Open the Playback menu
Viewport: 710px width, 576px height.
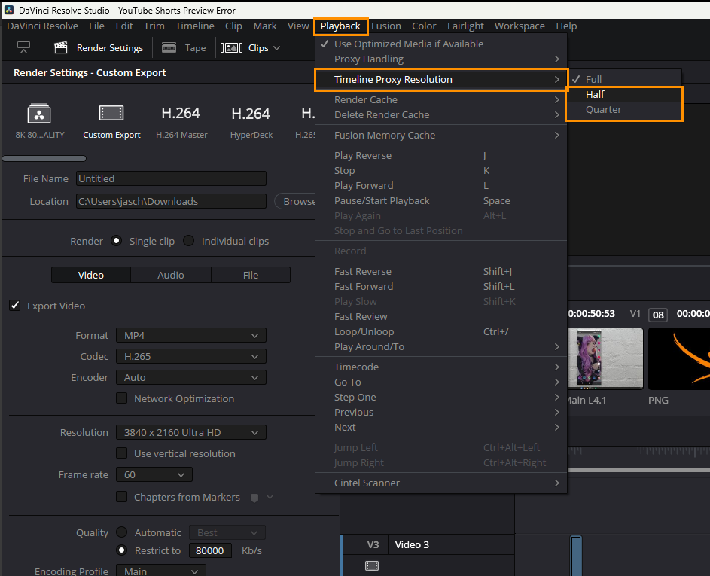pos(340,26)
